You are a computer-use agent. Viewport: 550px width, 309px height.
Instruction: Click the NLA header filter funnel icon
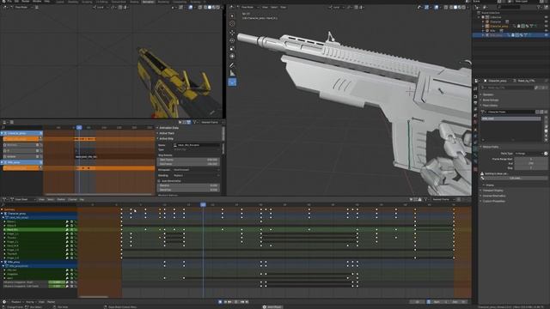(x=195, y=122)
